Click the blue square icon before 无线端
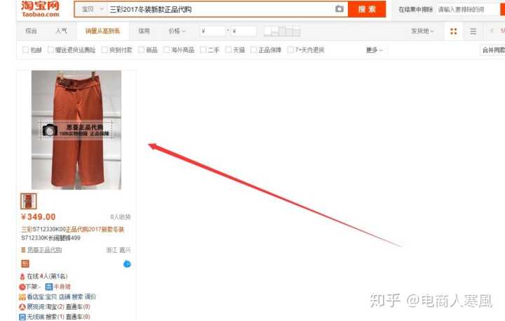The image size is (505, 321). point(22,317)
